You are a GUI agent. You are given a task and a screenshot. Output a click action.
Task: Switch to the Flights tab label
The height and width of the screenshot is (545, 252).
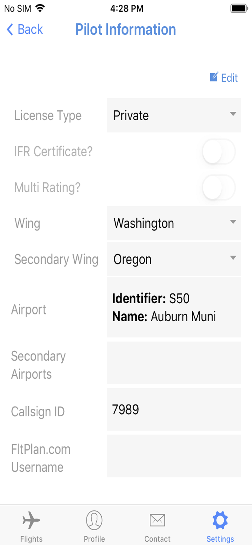pos(31,539)
